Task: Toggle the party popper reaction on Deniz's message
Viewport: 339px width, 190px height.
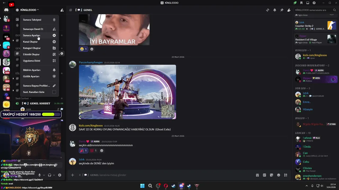Action: click(83, 151)
